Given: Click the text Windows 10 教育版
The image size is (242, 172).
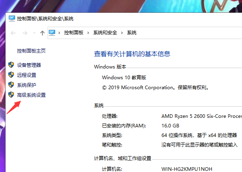Looking at the screenshot, I should [124, 78].
